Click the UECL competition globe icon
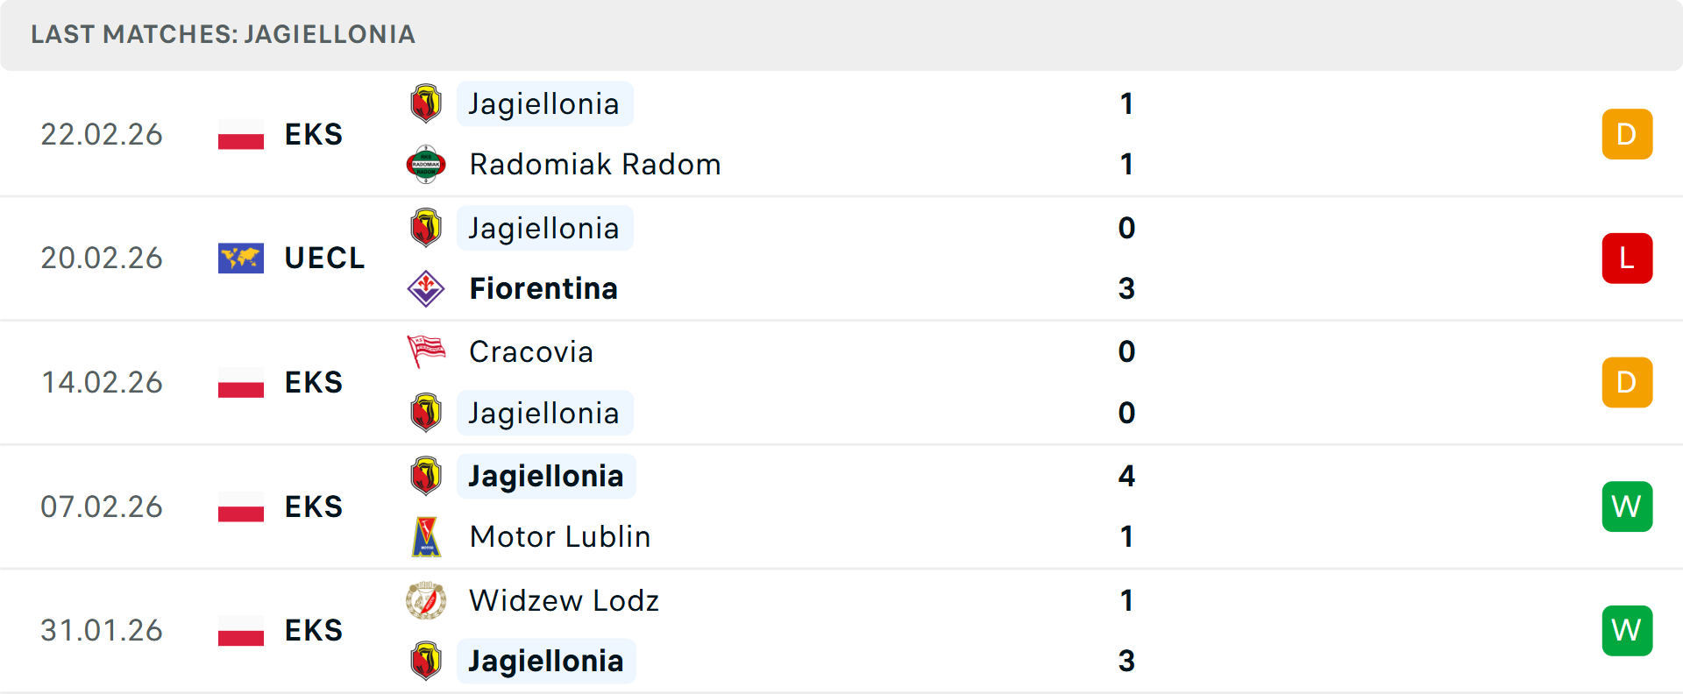The image size is (1683, 694). tap(240, 258)
